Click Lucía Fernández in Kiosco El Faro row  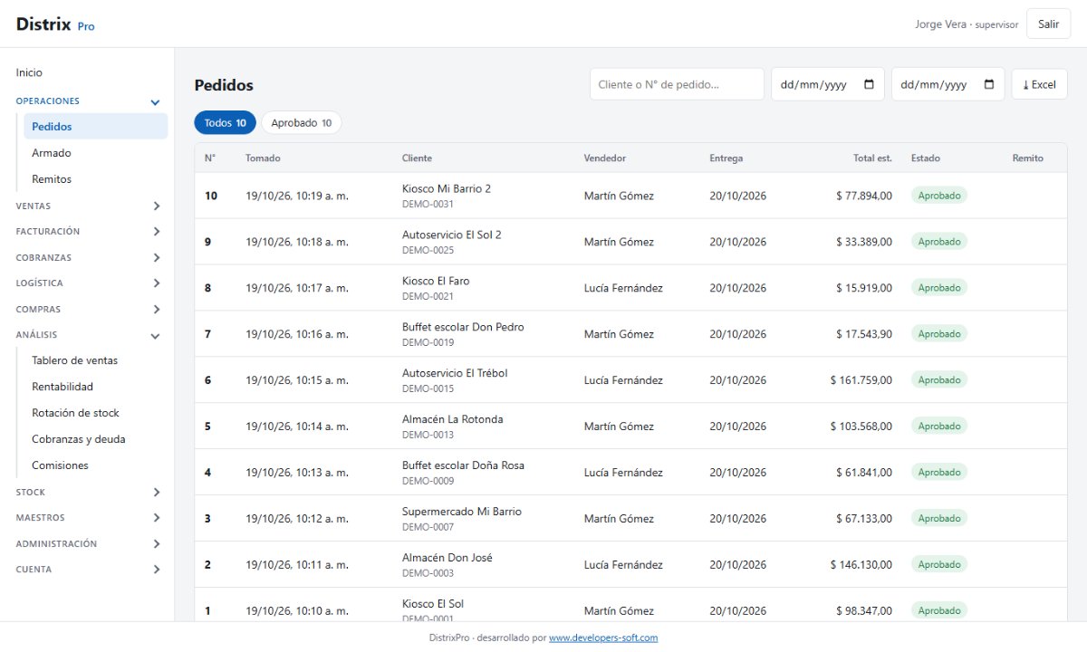pos(623,288)
